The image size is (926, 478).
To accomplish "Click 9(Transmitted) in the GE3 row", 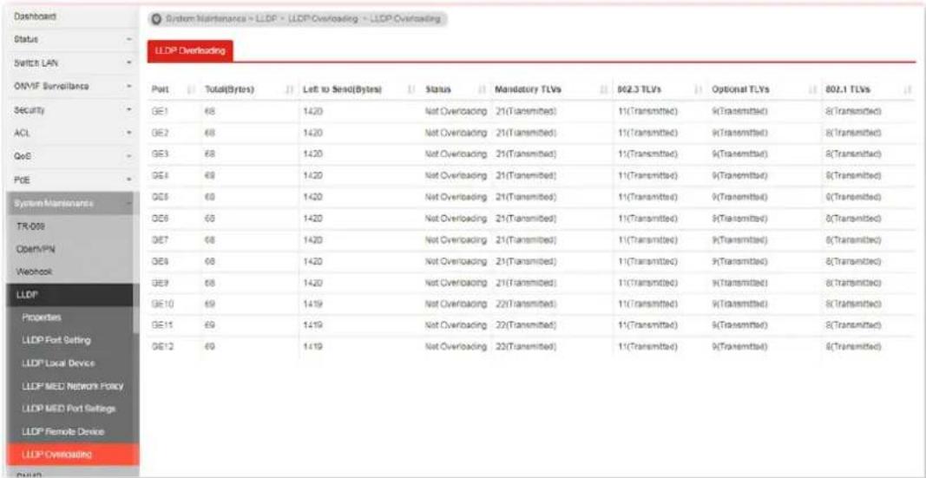I will coord(740,154).
